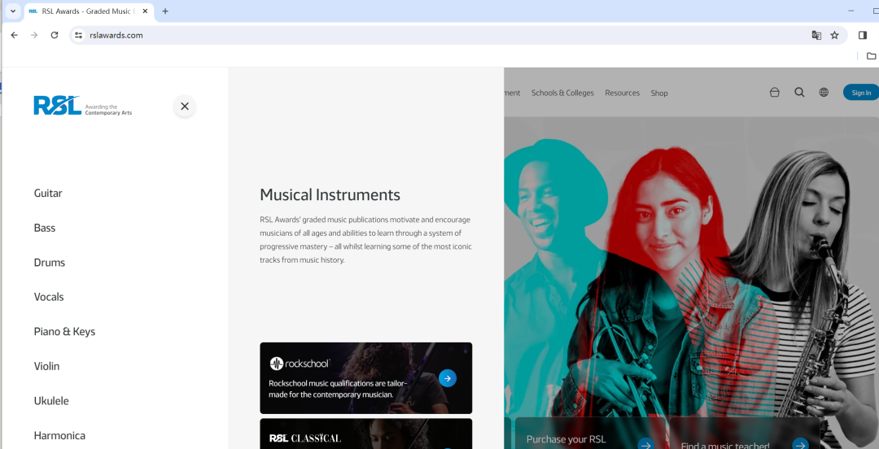Viewport: 879px width, 449px height.
Task: Open the site search magnifier icon
Action: (x=799, y=93)
